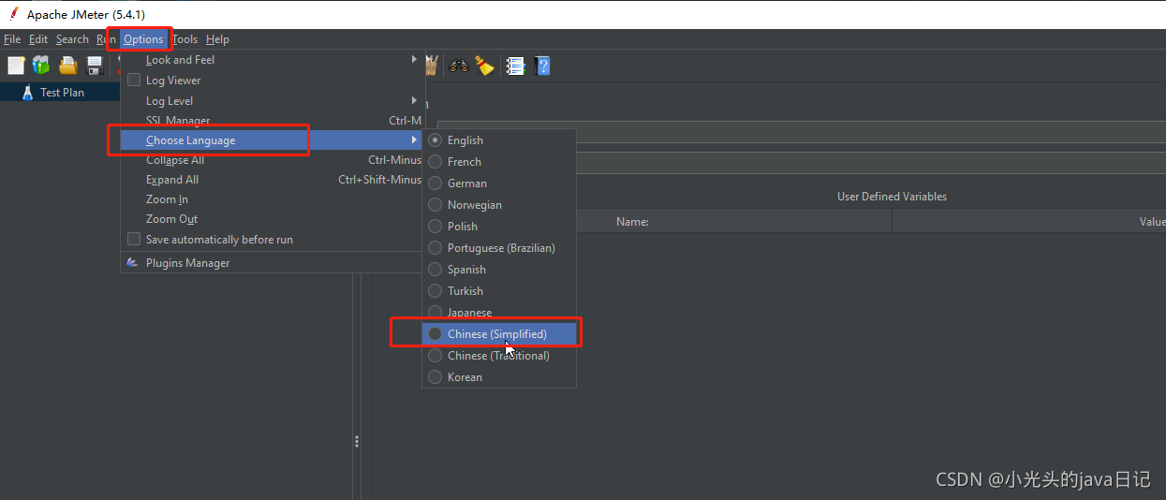Close the Options menu
The height and width of the screenshot is (500, 1166).
pyautogui.click(x=143, y=39)
